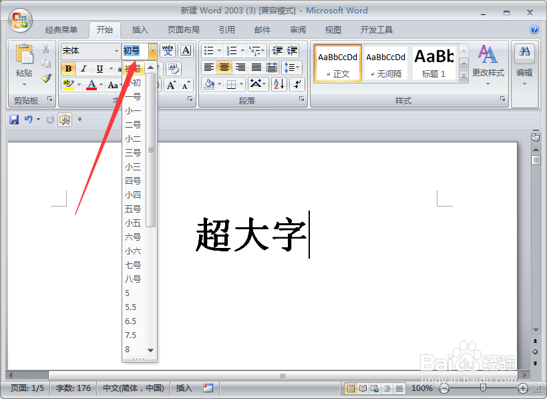Select the Format Painter tool
Viewport: 547px width, 399px height.
45,79
